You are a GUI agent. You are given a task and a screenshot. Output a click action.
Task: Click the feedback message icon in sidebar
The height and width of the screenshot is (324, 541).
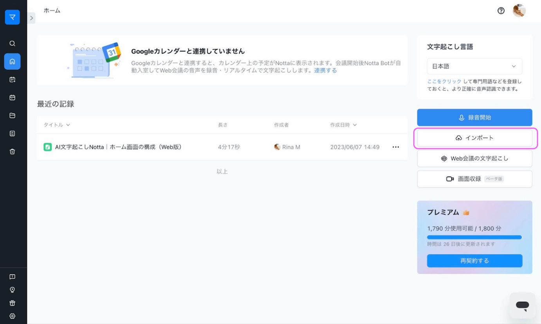click(x=12, y=277)
